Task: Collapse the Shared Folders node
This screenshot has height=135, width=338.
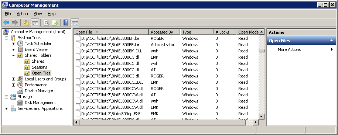Action: click(x=13, y=55)
